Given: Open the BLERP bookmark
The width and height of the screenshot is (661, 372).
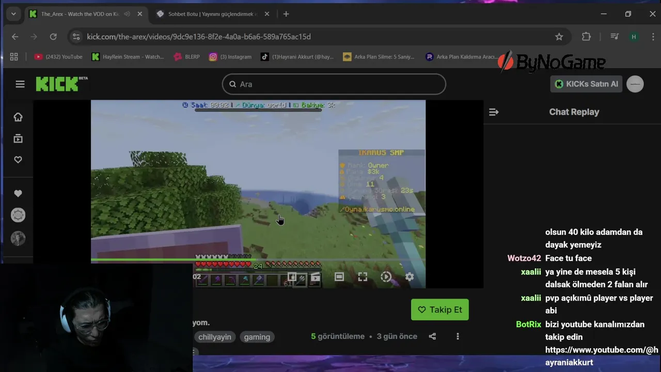Looking at the screenshot, I should 187,57.
